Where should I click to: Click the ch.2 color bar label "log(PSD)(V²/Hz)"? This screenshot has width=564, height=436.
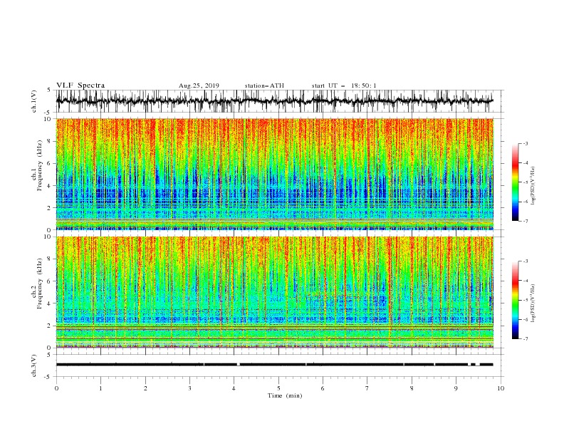533,303
